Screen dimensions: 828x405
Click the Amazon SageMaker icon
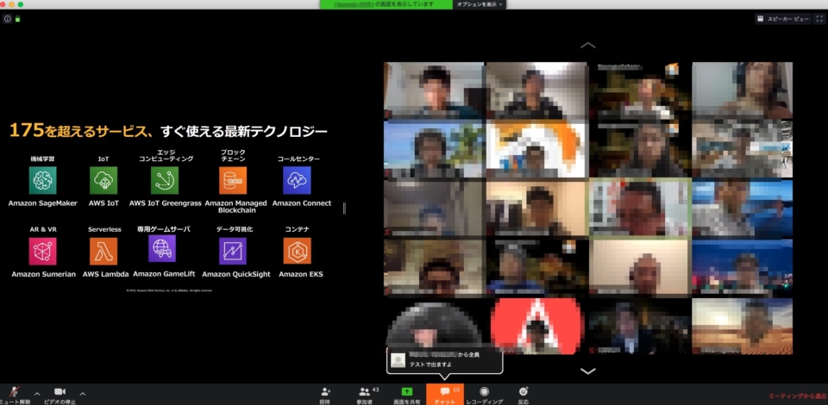[x=43, y=180]
